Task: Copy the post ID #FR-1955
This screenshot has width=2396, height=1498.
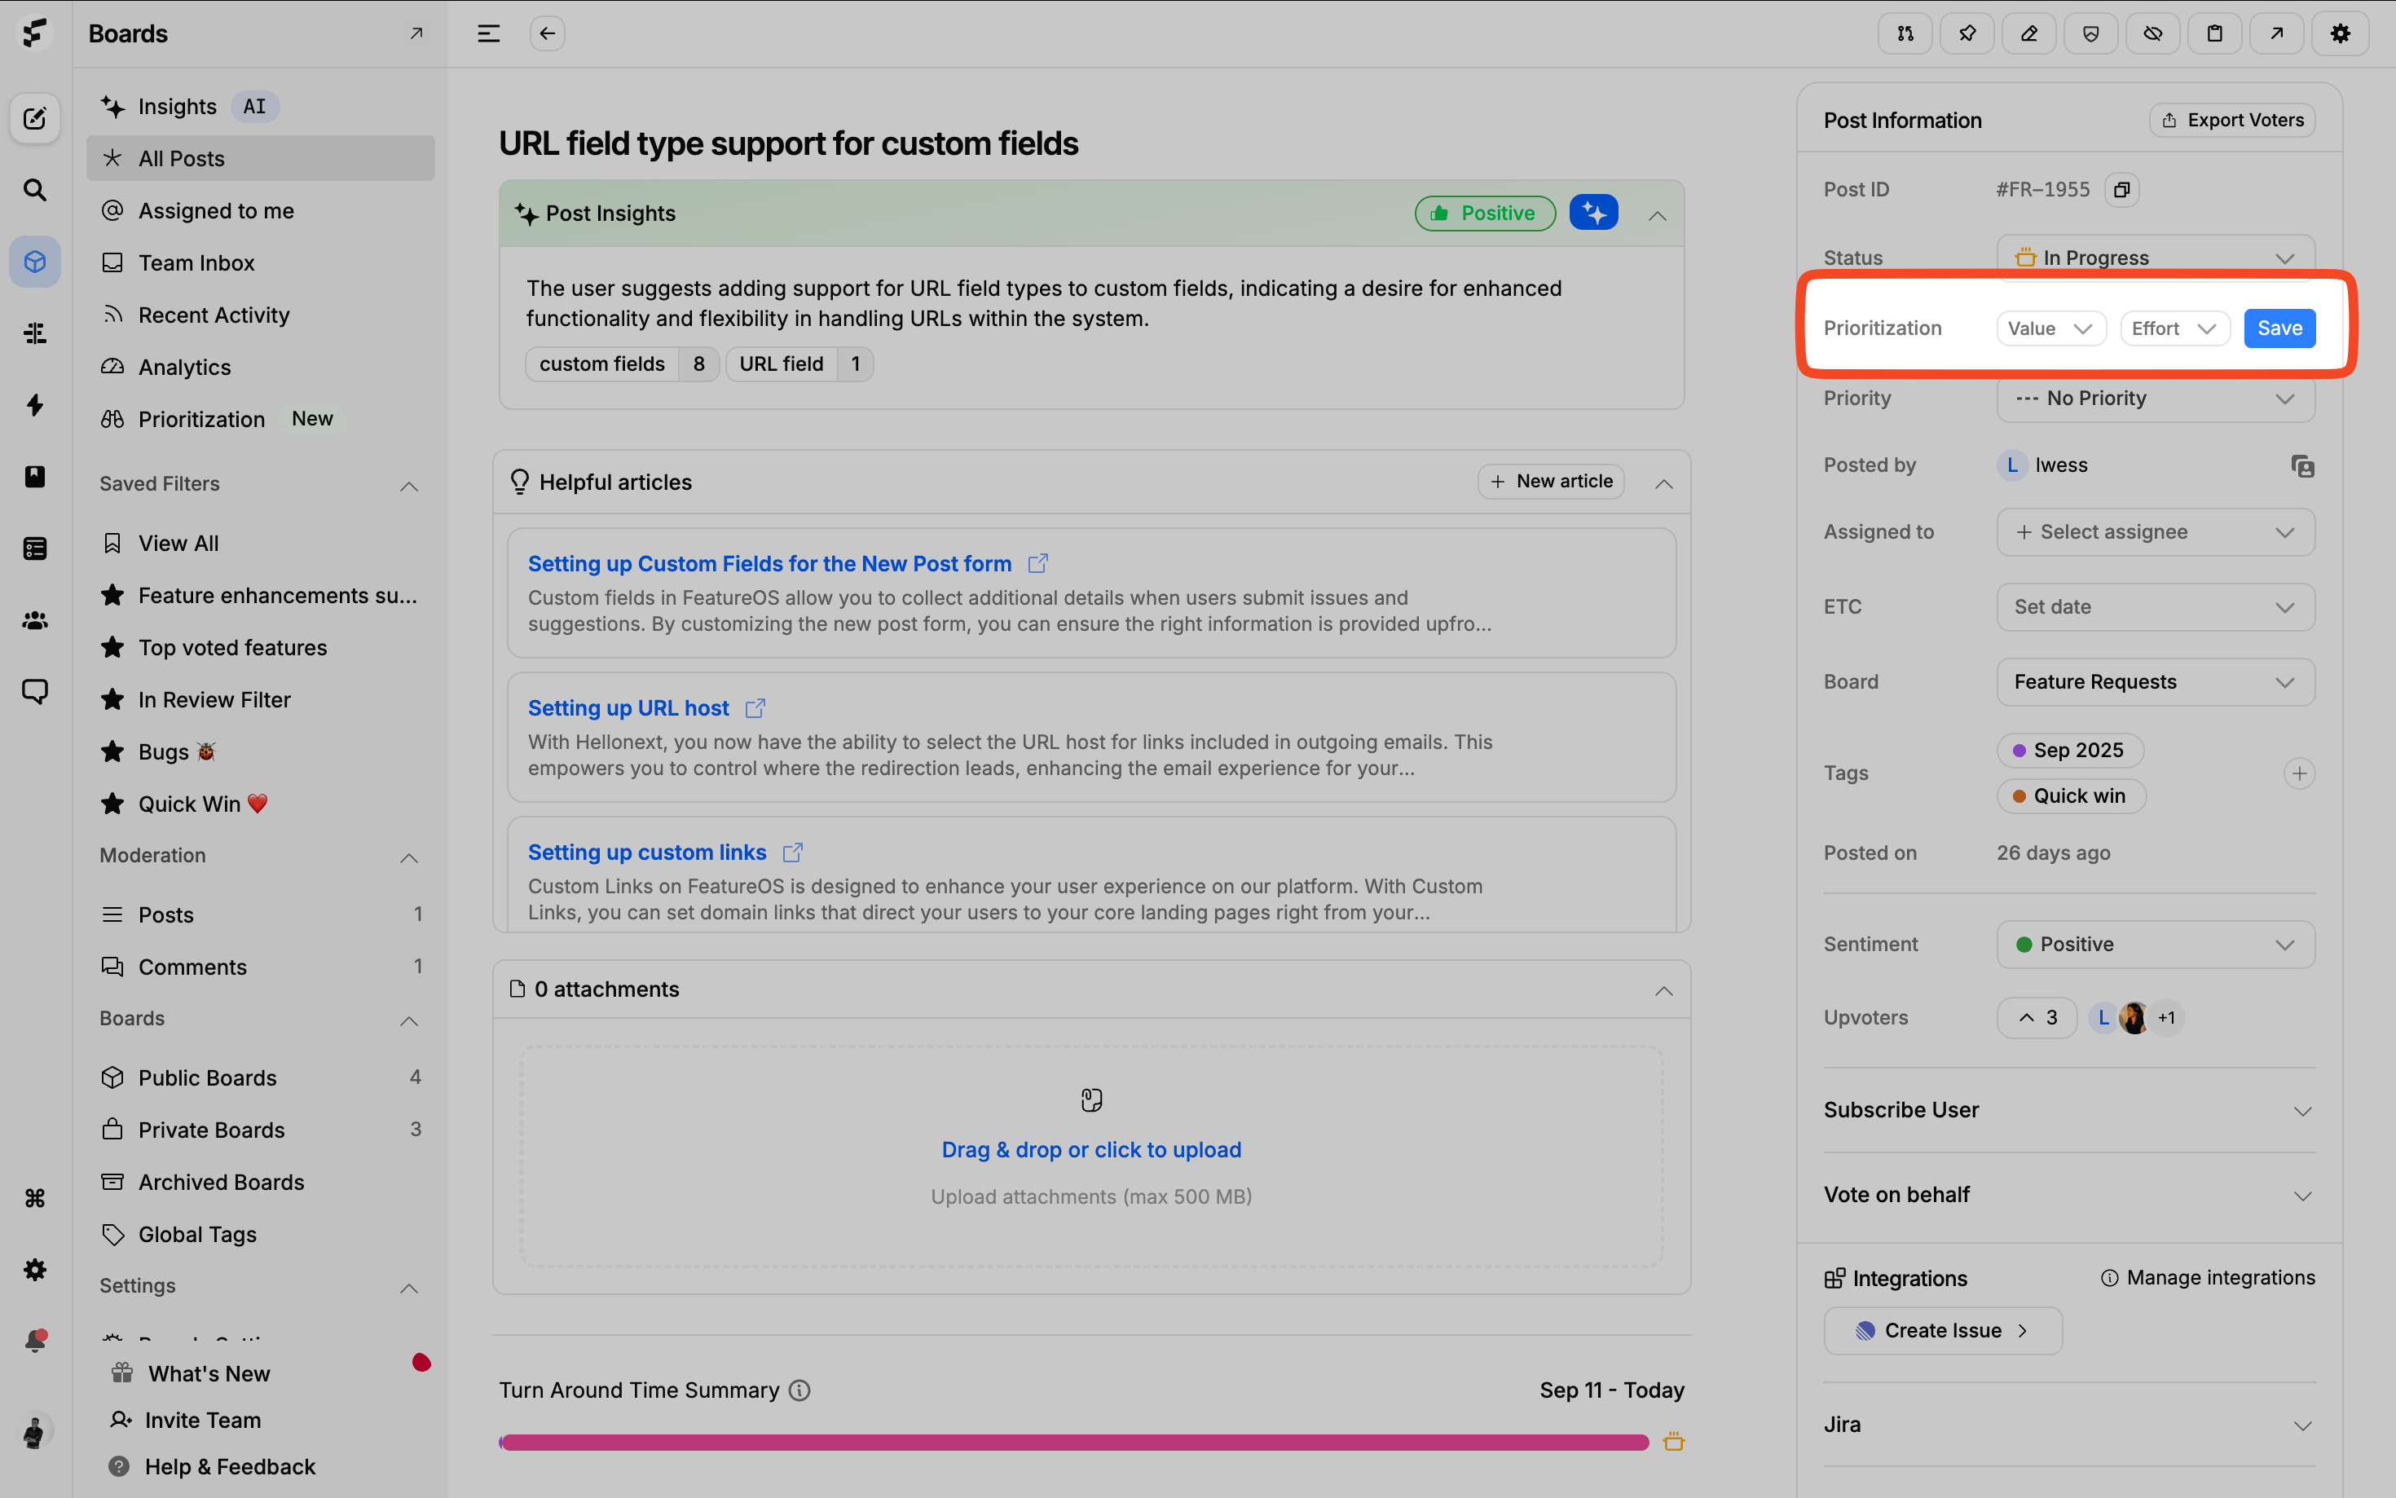Action: [2121, 189]
